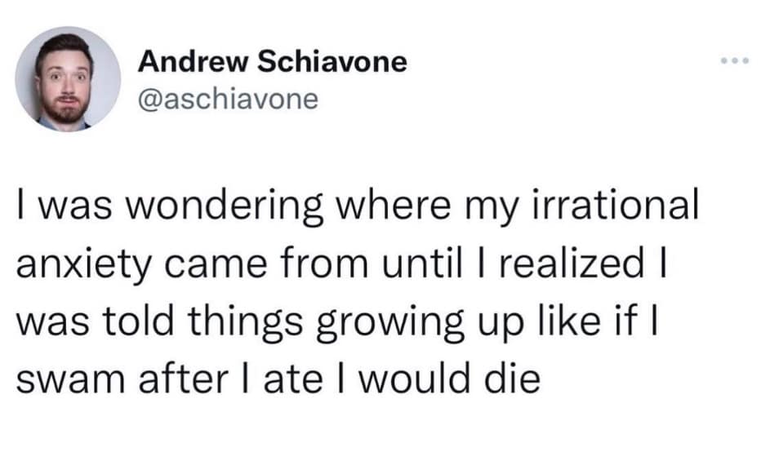Image resolution: width=761 pixels, height=470 pixels.
Task: Click Andrew Schiavone's profile picture
Action: (x=68, y=78)
